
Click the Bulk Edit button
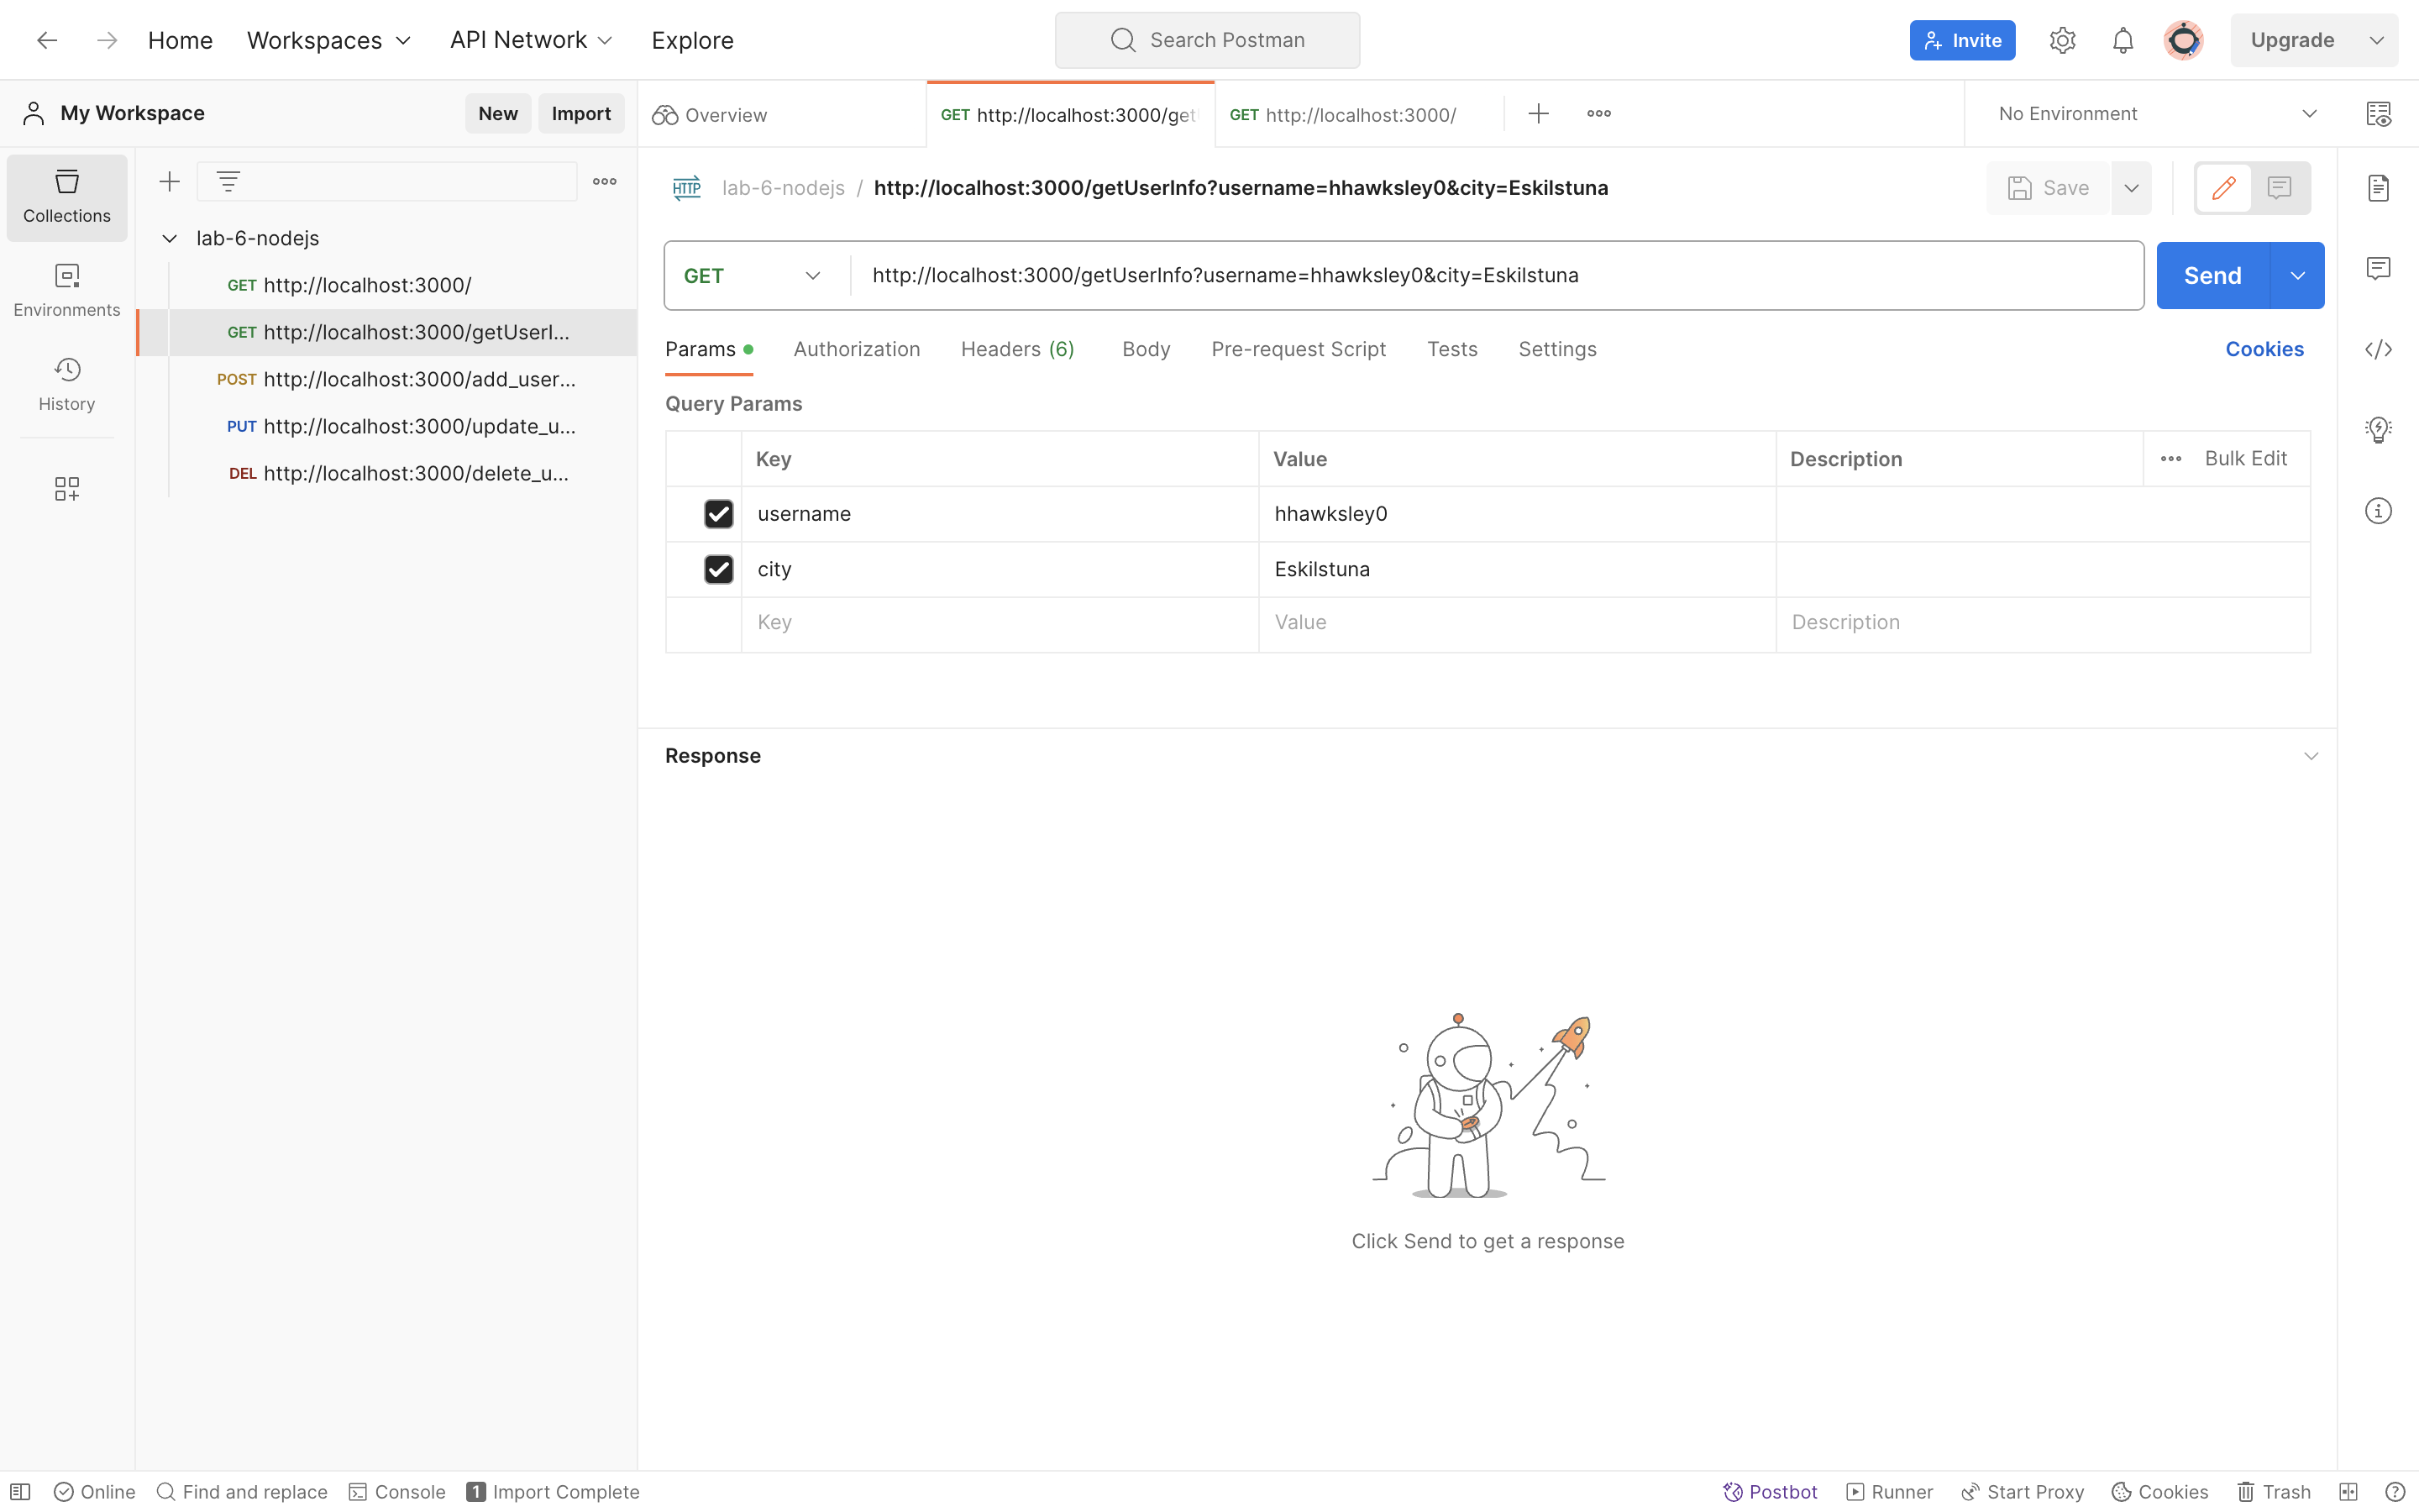2245,458
